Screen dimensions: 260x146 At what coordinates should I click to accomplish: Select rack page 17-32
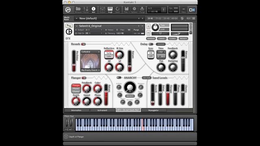pyautogui.click(x=158, y=18)
